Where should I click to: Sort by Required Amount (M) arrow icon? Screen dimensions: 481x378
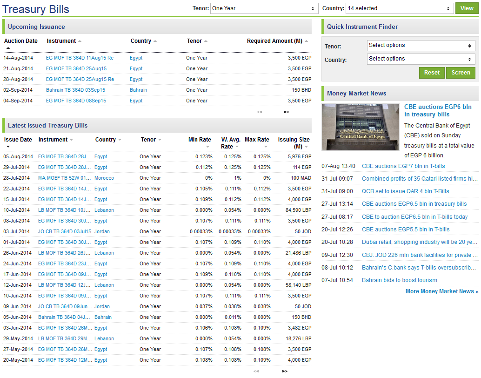pyautogui.click(x=306, y=41)
